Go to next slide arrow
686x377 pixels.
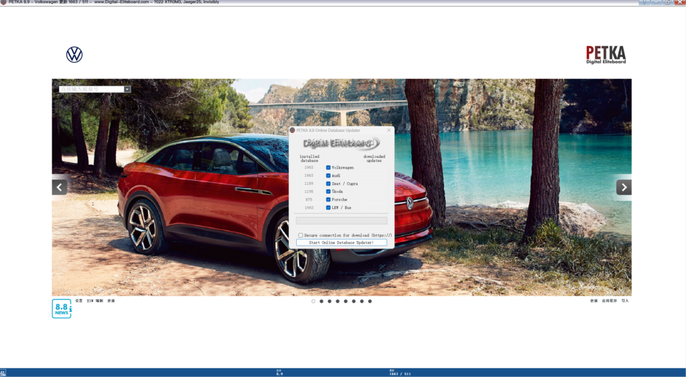pyautogui.click(x=624, y=187)
